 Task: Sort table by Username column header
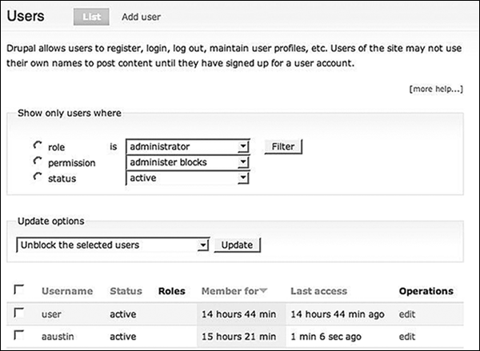66,291
